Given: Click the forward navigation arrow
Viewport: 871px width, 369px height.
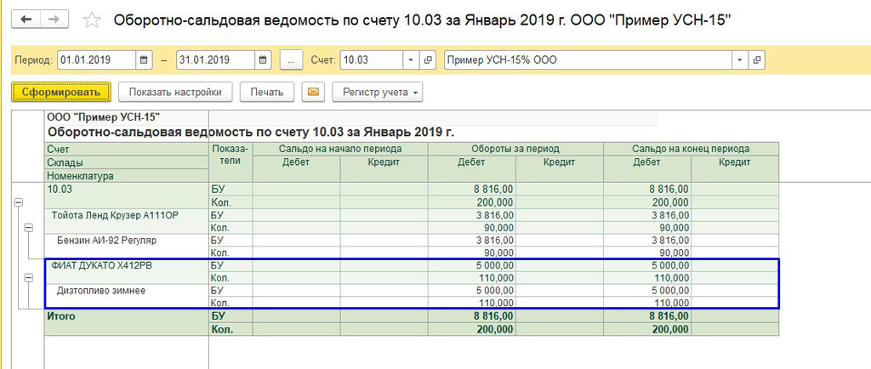Looking at the screenshot, I should tap(54, 20).
